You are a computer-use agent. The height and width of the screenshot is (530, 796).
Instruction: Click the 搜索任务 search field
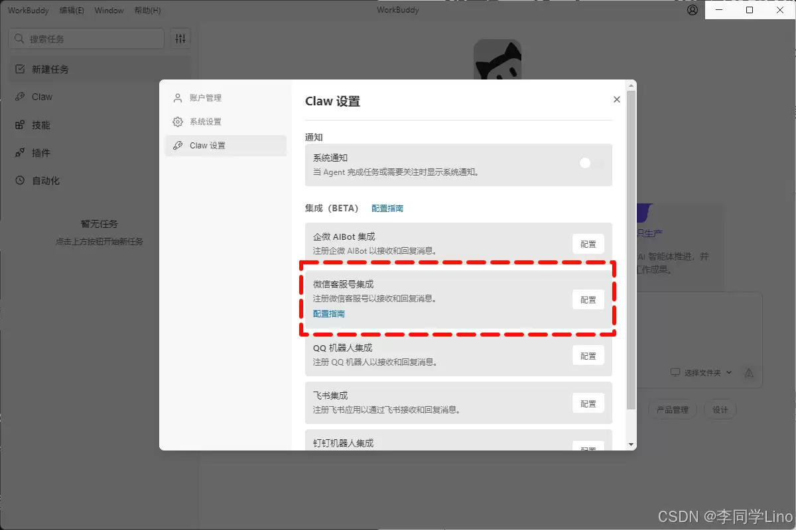coord(93,39)
